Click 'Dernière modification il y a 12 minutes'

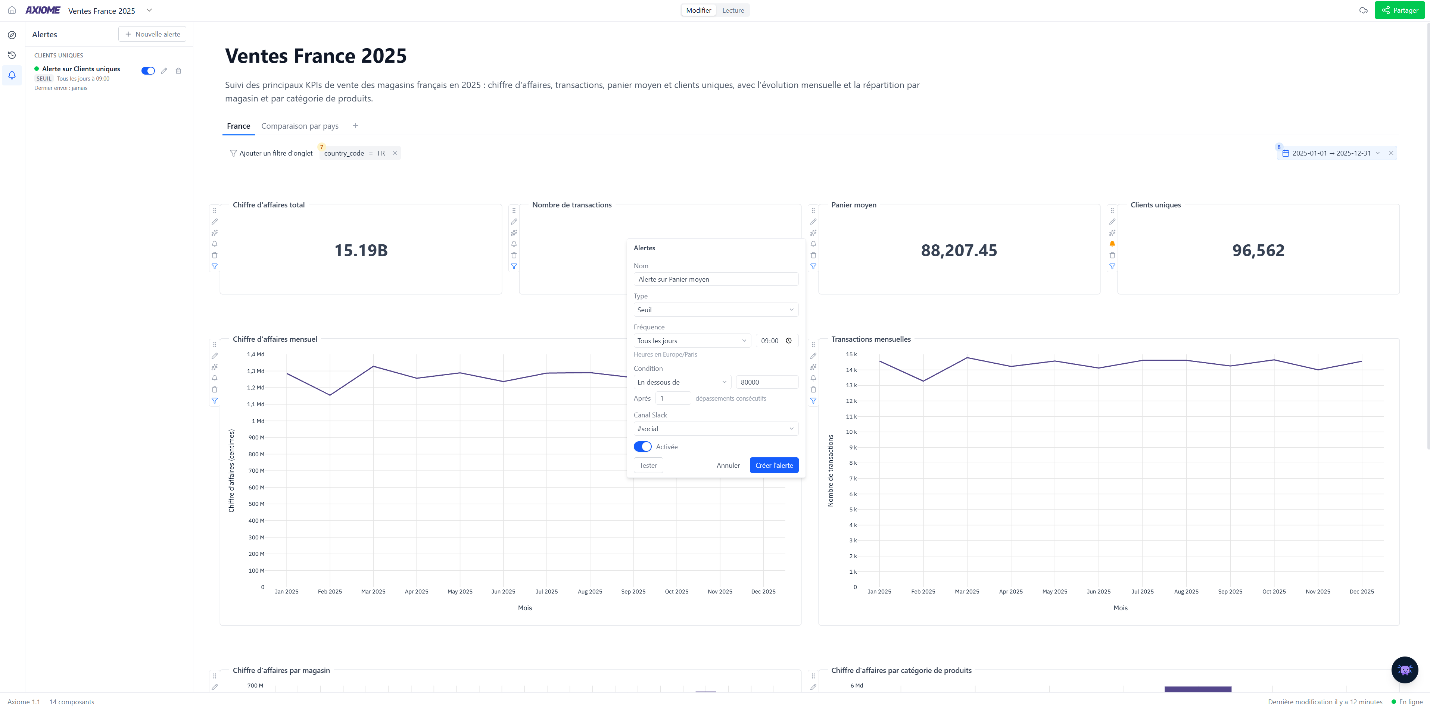(x=1324, y=702)
